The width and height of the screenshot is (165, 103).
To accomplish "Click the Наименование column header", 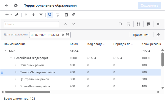I will click(x=15, y=44).
